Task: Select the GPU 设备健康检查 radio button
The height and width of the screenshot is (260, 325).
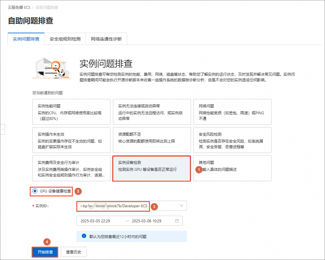Action: (35, 191)
